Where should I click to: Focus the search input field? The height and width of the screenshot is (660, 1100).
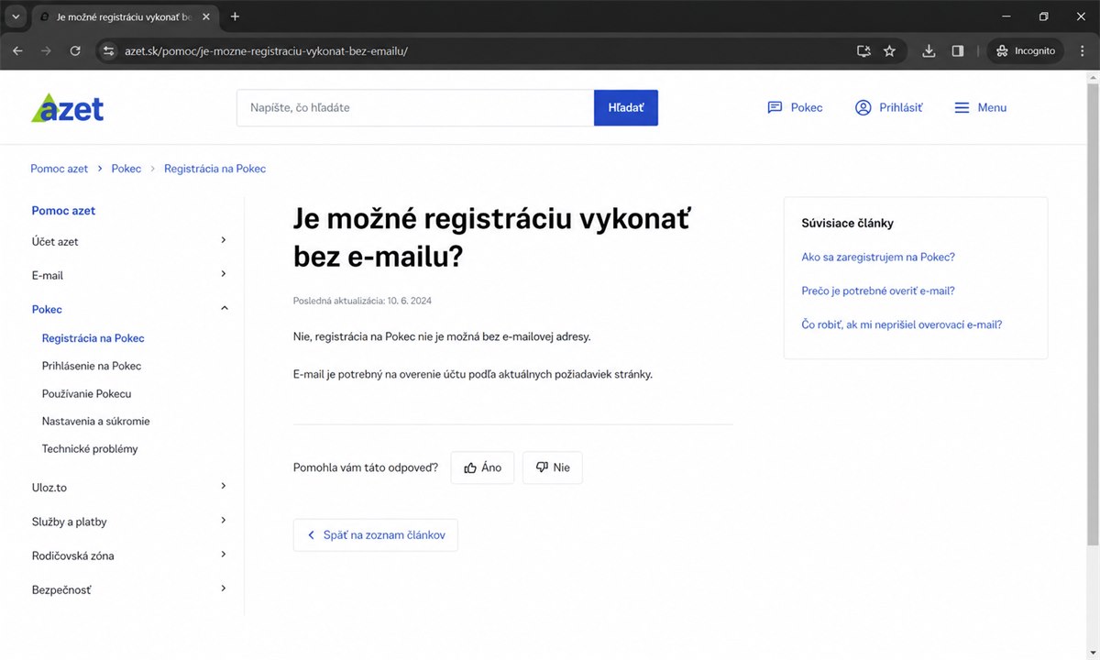pyautogui.click(x=415, y=107)
